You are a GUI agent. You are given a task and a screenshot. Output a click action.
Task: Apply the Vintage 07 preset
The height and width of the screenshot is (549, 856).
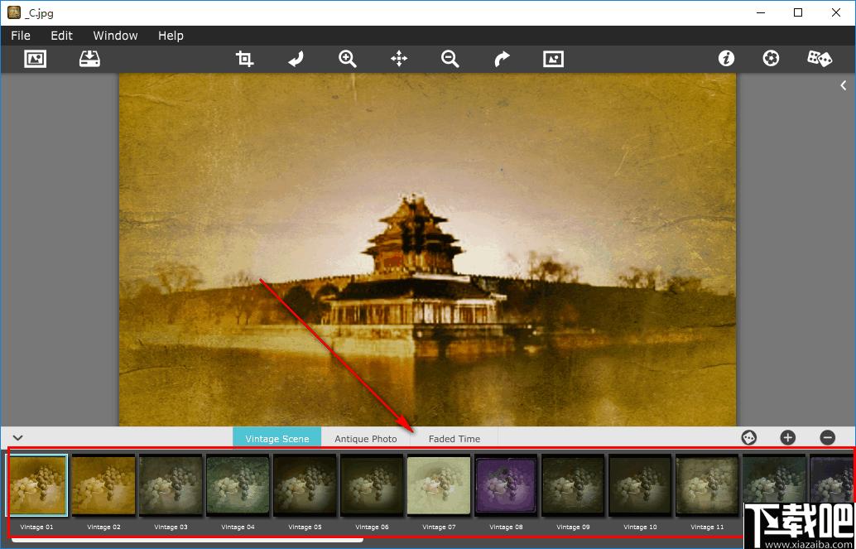pos(439,485)
